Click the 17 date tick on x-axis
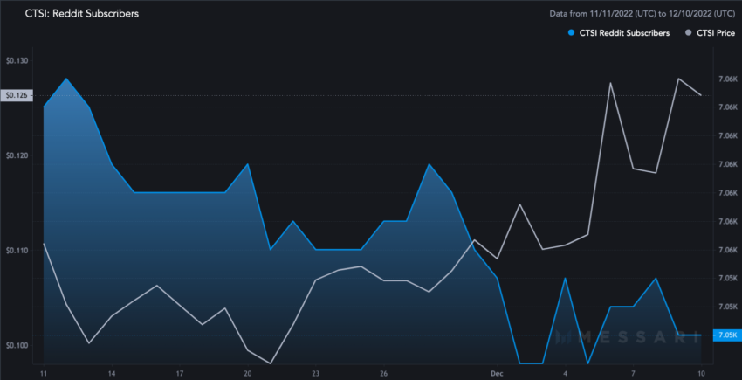 [180, 373]
